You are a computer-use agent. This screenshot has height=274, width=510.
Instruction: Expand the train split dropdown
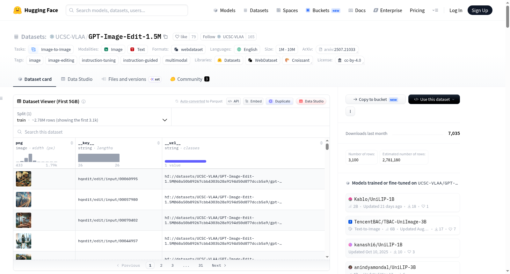point(92,117)
